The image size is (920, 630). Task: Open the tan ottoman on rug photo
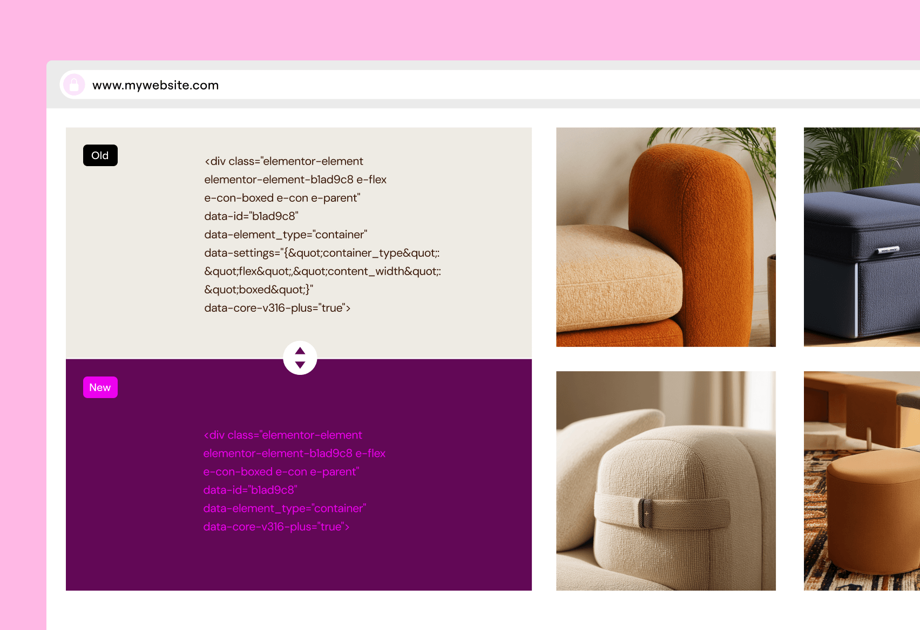[862, 481]
